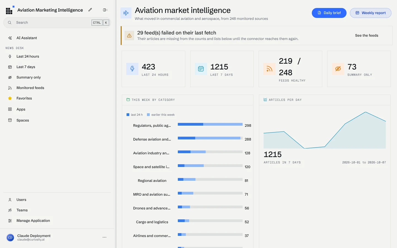The height and width of the screenshot is (248, 397).
Task: Click the earlier this week legend swatch
Action: click(x=148, y=115)
